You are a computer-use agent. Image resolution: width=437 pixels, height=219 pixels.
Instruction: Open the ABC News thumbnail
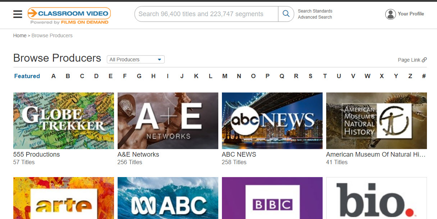click(272, 121)
